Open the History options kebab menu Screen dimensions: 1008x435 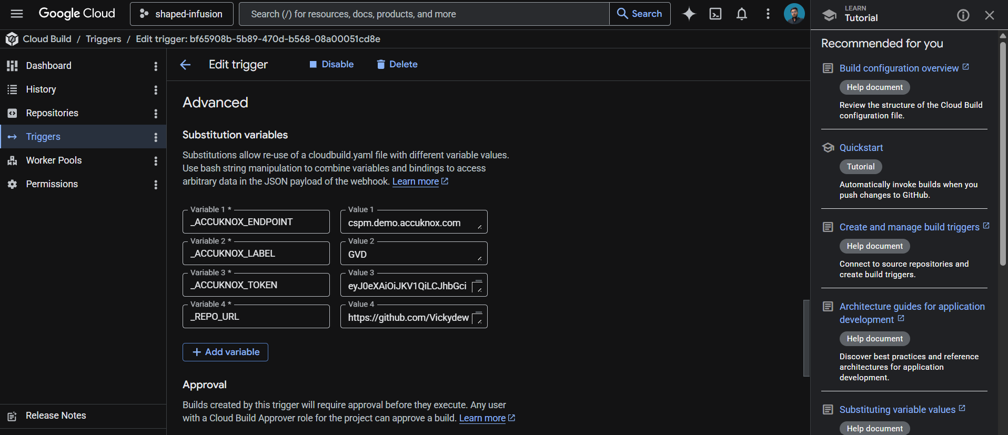tap(156, 90)
